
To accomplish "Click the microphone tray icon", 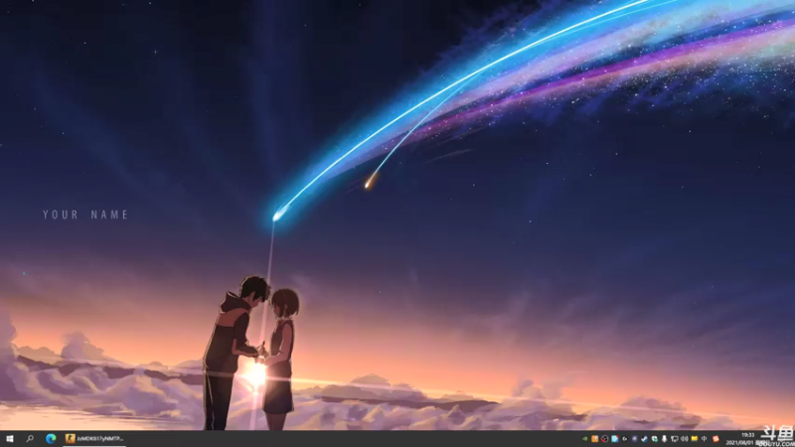I will coord(664,439).
